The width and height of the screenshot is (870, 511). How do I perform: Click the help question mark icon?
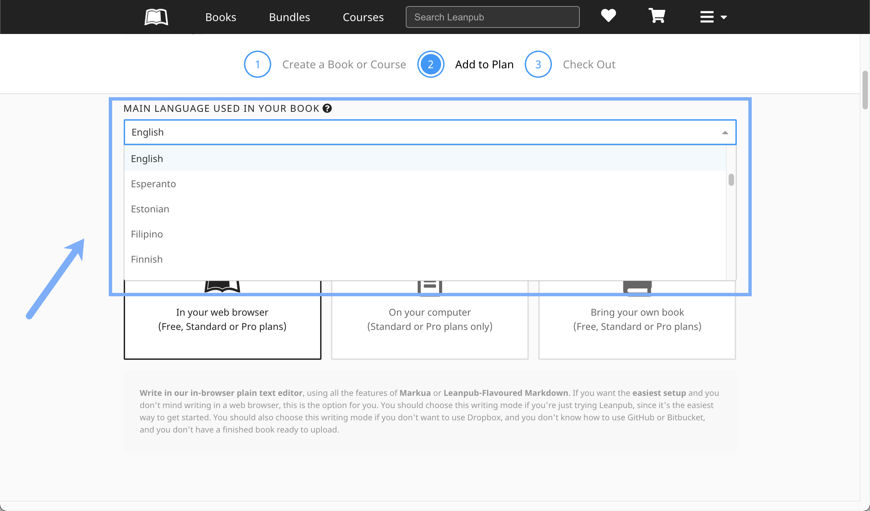tap(327, 108)
